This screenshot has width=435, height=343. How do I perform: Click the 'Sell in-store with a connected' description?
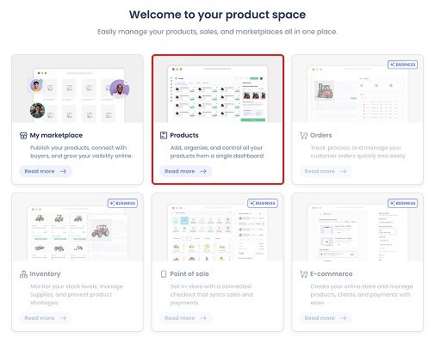click(211, 295)
